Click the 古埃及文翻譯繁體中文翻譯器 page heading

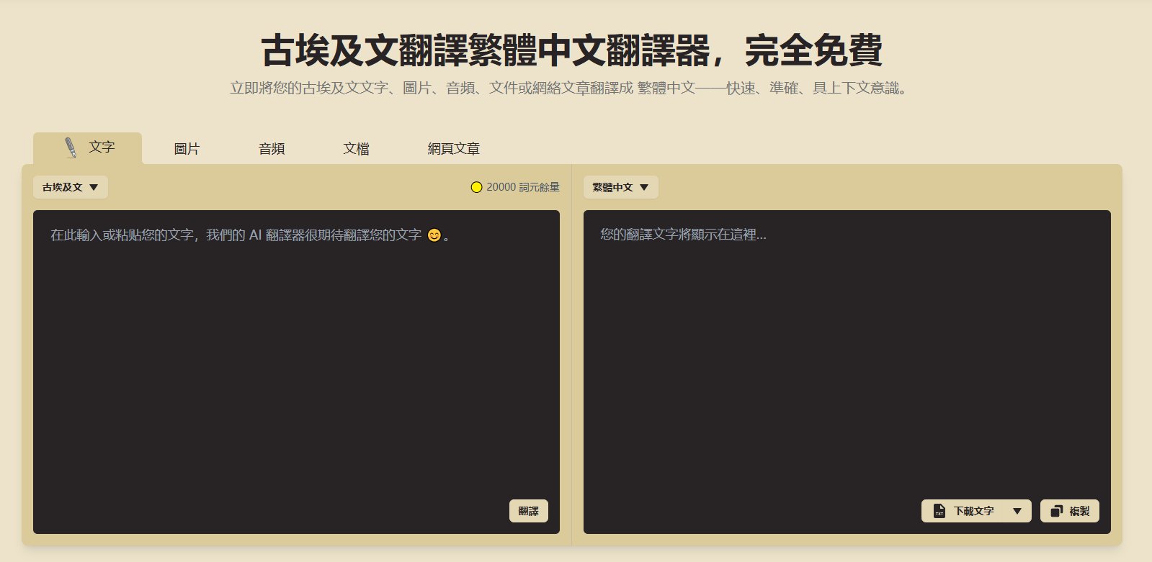(x=571, y=50)
